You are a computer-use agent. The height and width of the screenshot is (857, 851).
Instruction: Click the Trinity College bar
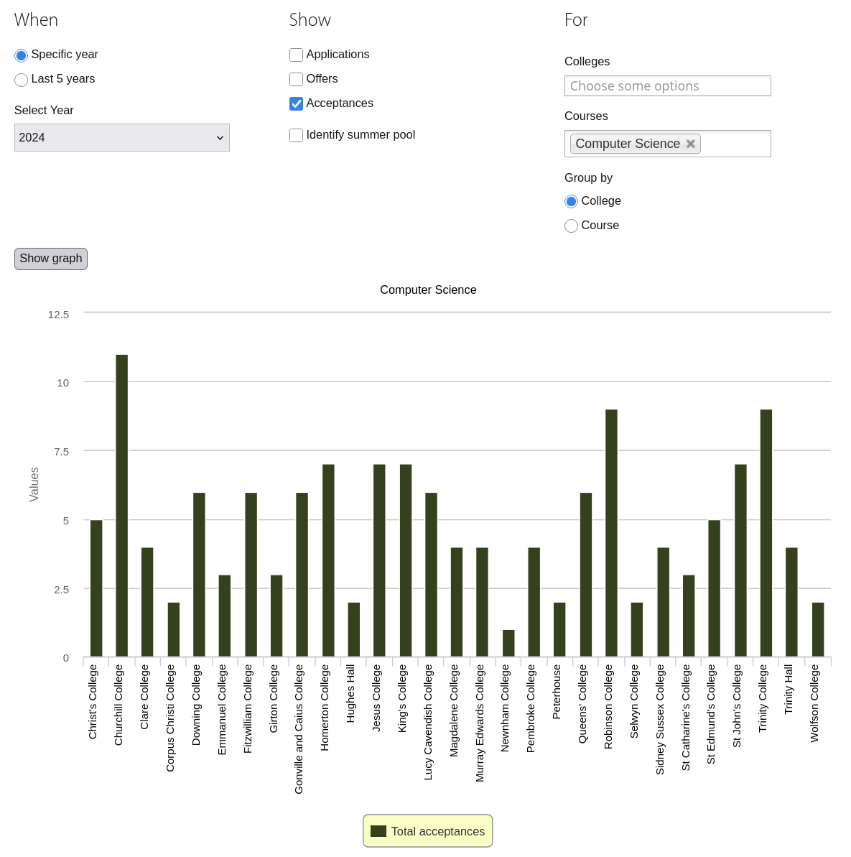pos(766,533)
